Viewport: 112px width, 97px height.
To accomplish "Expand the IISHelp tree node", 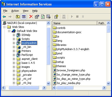I will click(x=14, y=35).
